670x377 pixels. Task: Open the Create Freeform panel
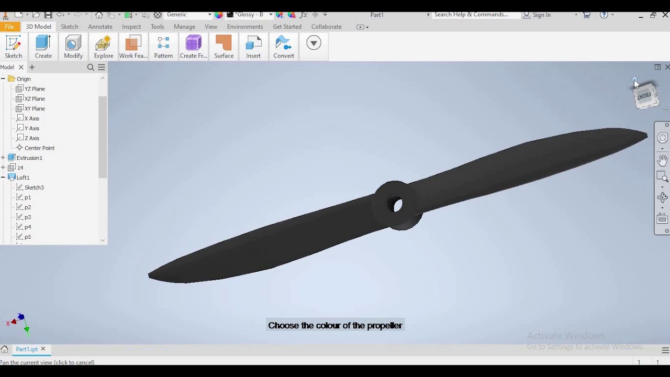pos(194,47)
